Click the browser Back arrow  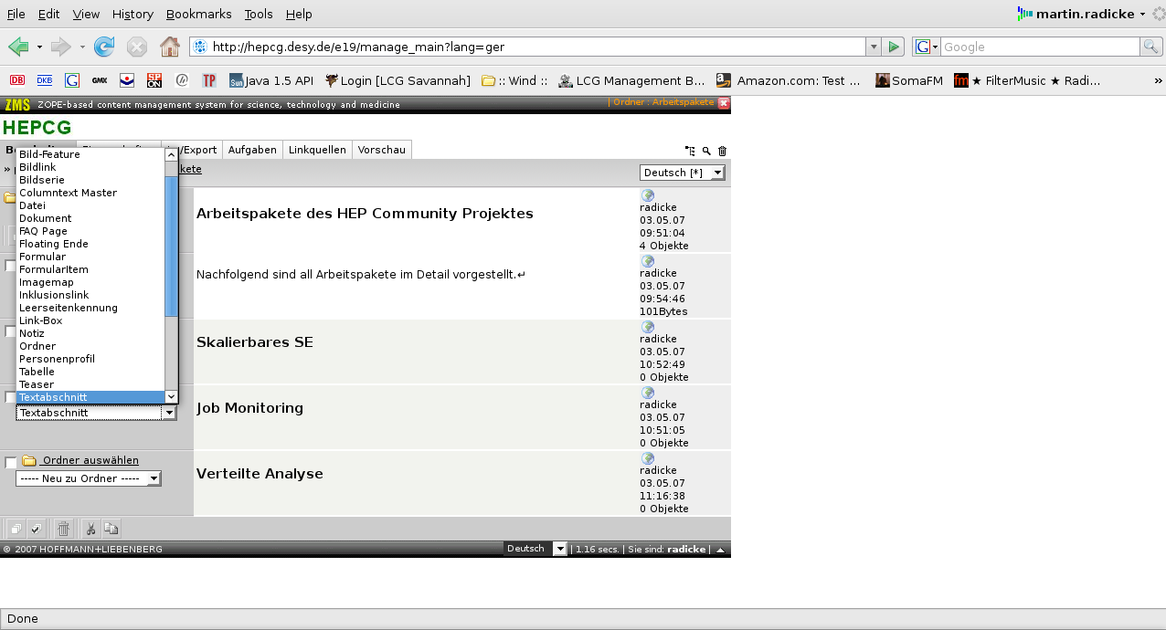18,47
